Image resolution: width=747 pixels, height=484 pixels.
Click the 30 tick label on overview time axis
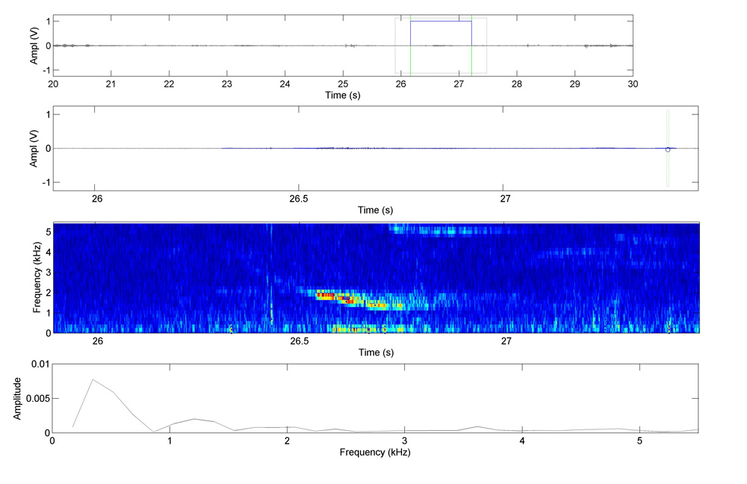(x=632, y=84)
